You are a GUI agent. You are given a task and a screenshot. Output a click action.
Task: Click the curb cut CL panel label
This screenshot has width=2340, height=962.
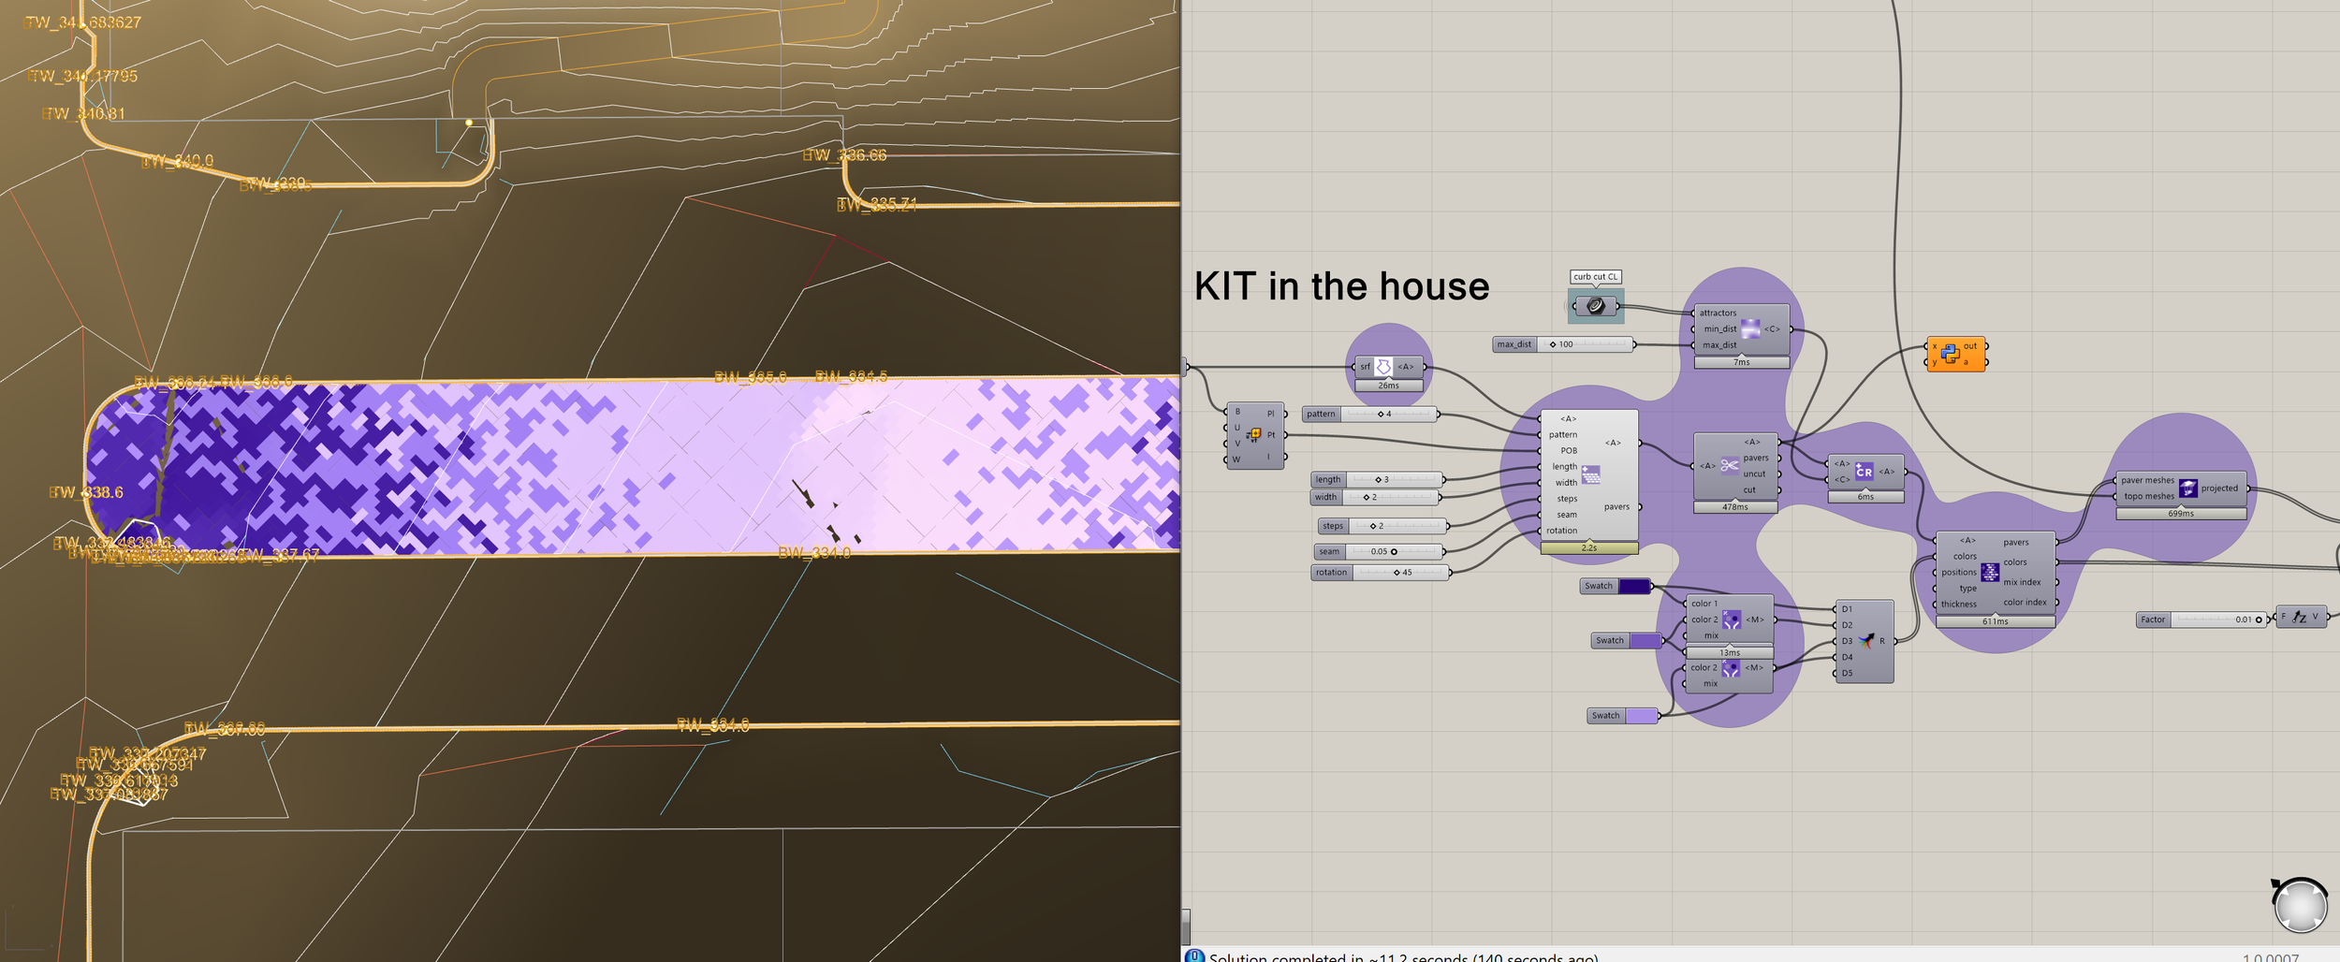1597,277
